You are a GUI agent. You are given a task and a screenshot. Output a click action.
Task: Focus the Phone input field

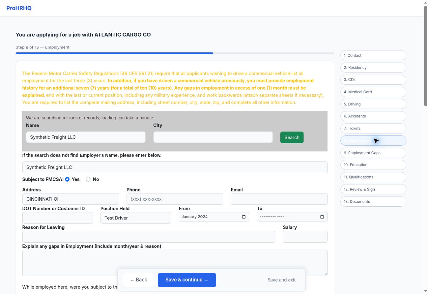click(175, 199)
